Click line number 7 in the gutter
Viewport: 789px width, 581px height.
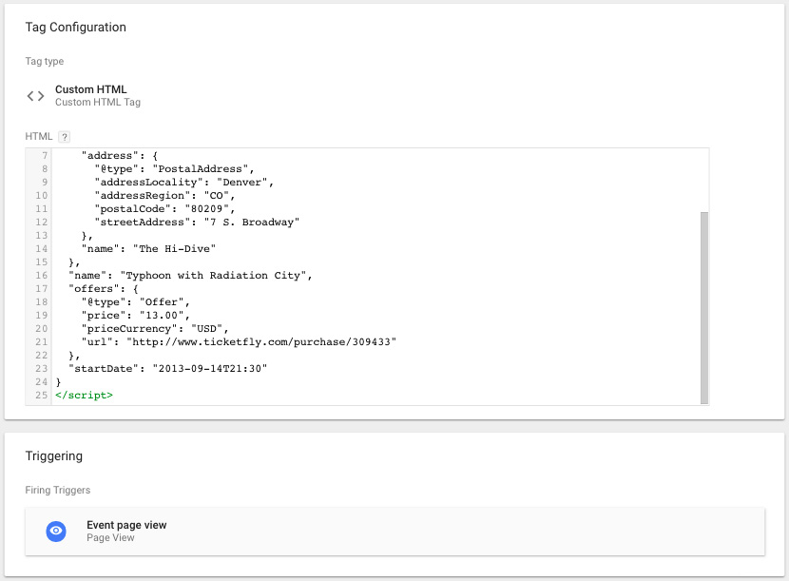pos(43,155)
